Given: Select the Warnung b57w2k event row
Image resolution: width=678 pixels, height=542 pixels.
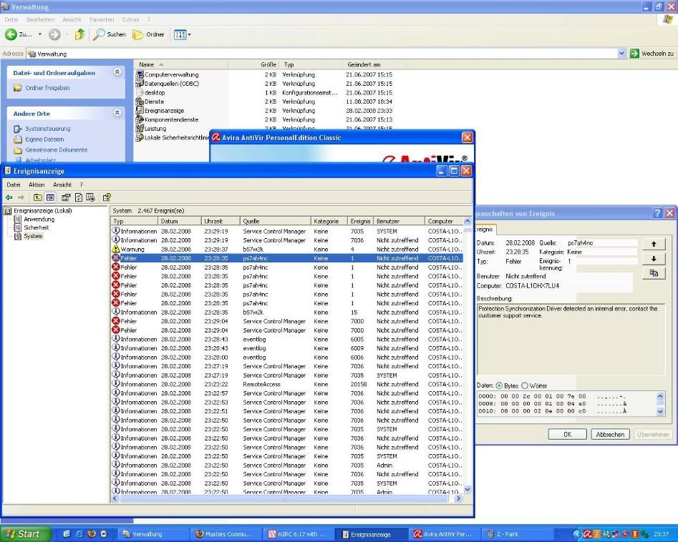Looking at the screenshot, I should (x=286, y=249).
